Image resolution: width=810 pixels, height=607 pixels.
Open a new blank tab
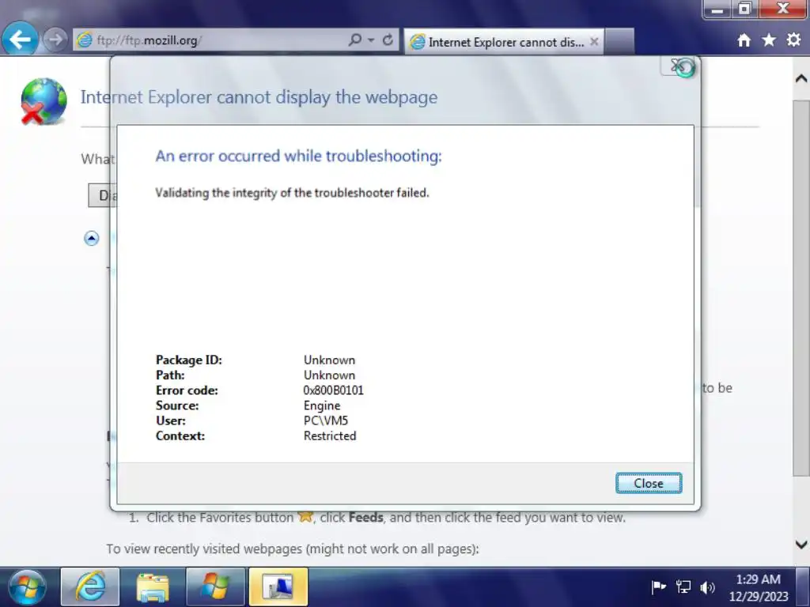619,42
